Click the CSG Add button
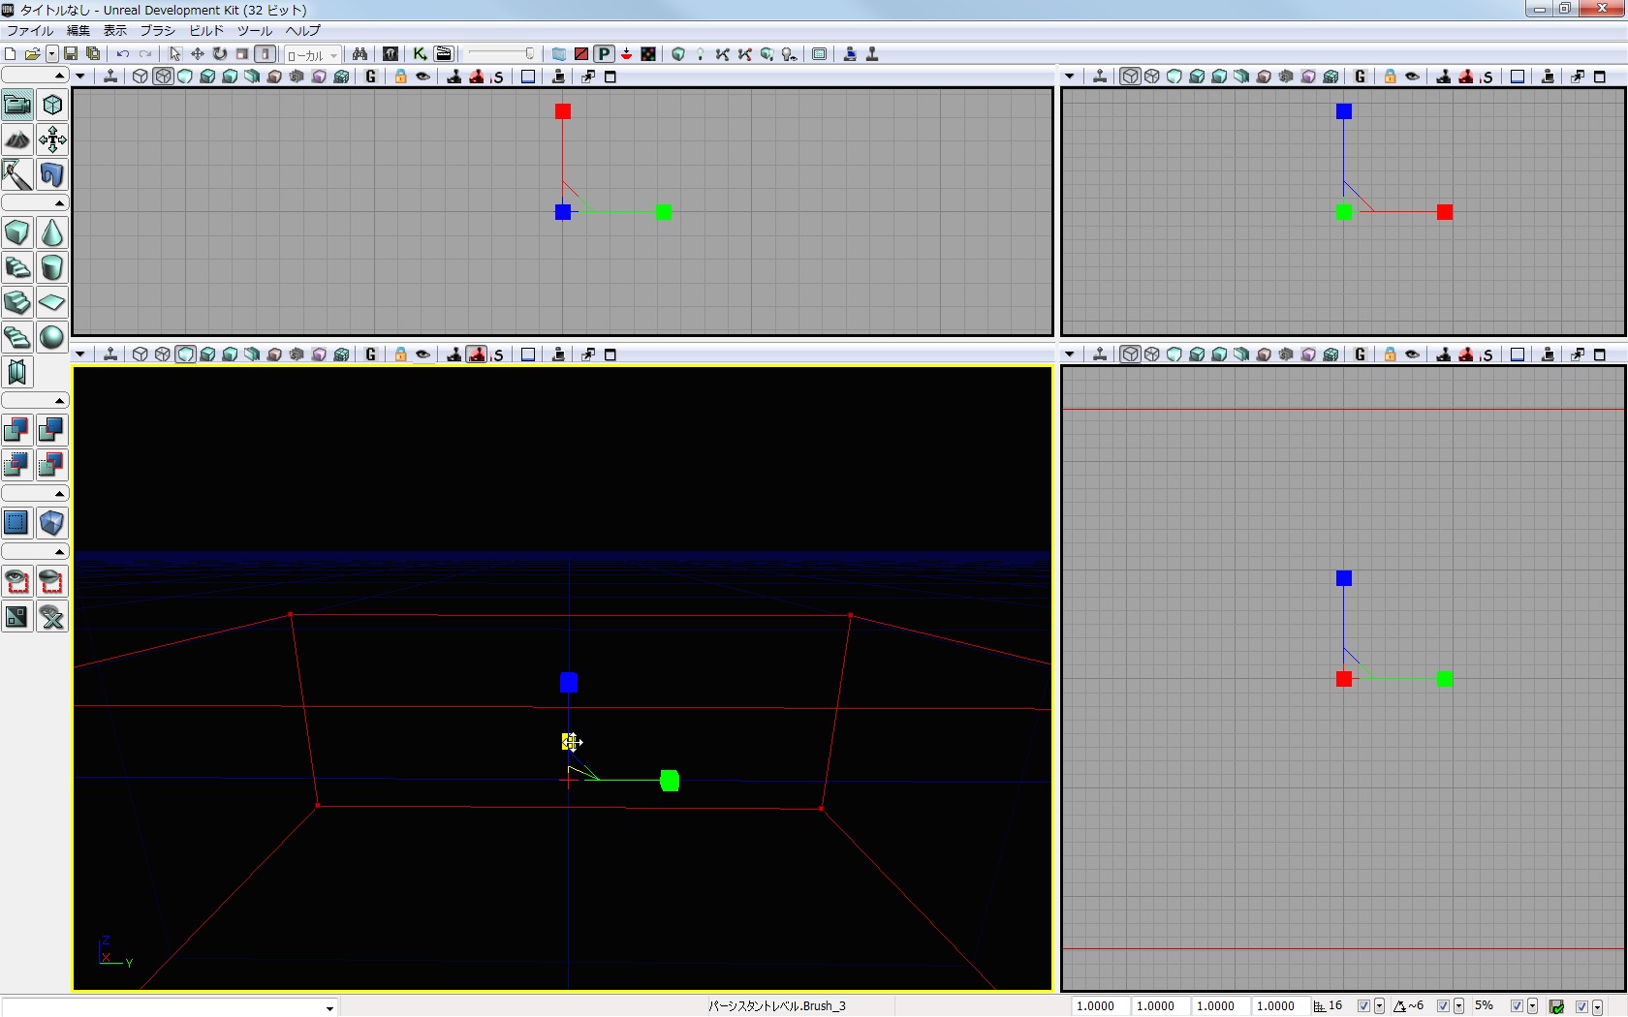The image size is (1628, 1017). (x=17, y=430)
